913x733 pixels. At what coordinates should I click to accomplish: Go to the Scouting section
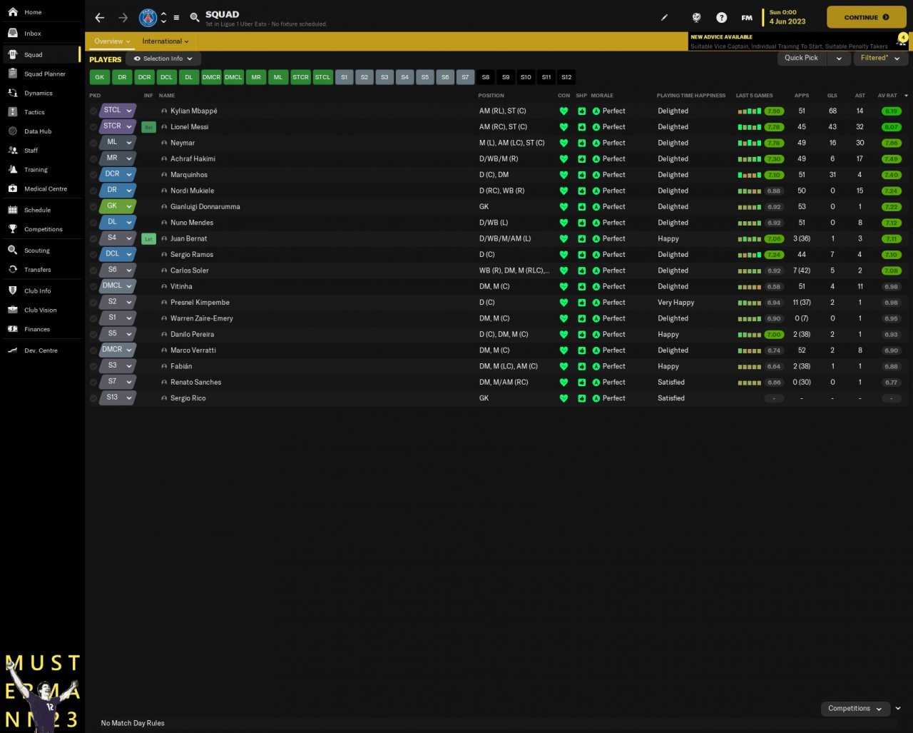(36, 251)
